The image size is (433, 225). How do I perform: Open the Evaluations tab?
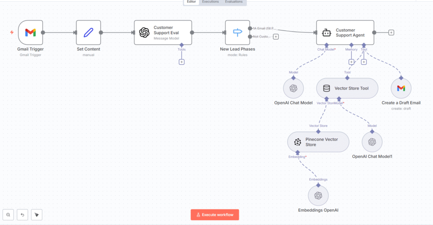[234, 2]
